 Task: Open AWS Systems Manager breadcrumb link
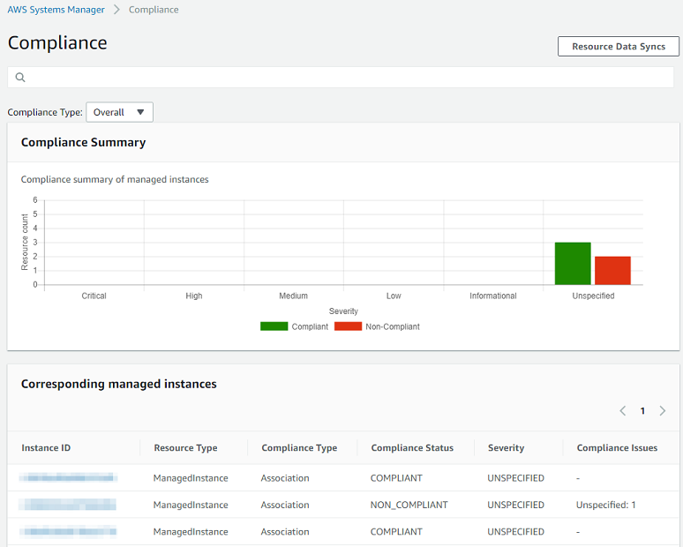coord(56,10)
